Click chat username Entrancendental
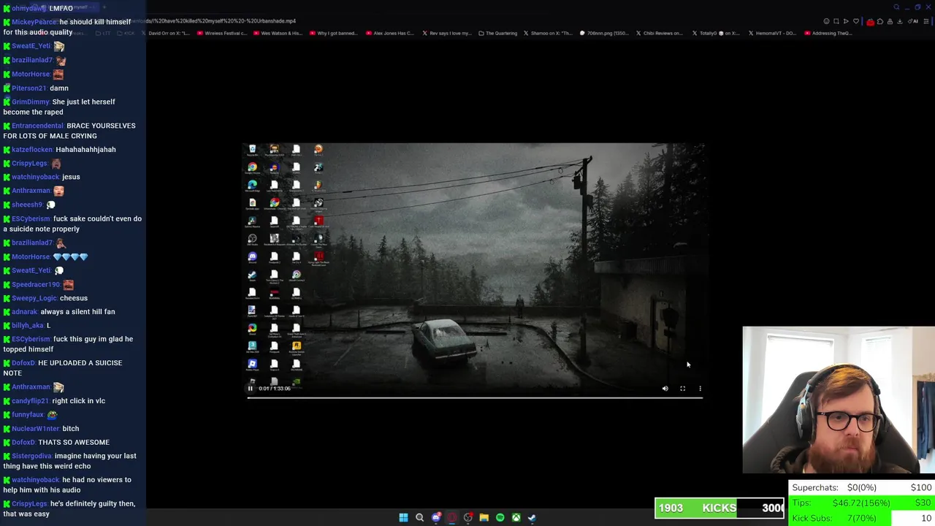935x526 pixels. pyautogui.click(x=37, y=126)
